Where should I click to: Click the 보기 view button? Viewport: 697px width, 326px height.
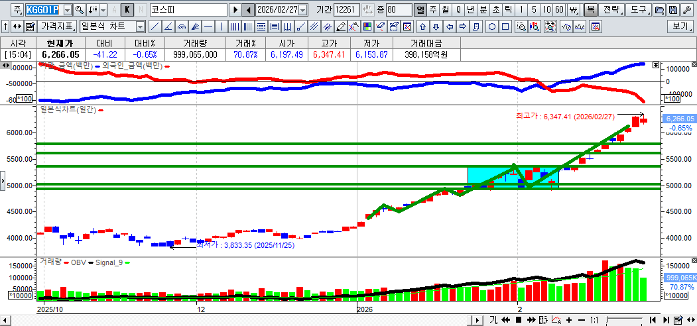[680, 27]
